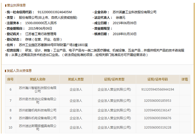Click license number 320506000185953
The height and width of the screenshot is (136, 196).
[x=158, y=101]
